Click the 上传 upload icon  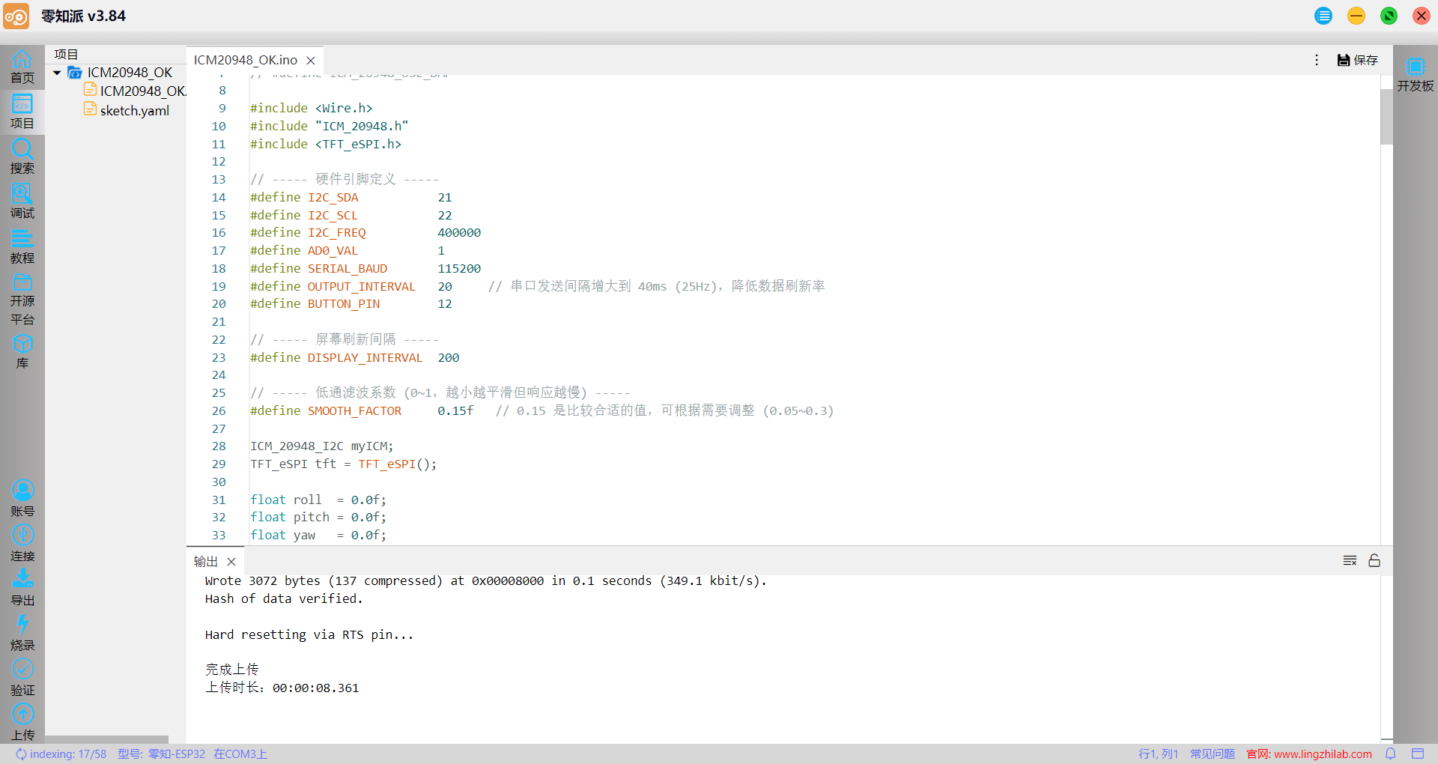coord(22,723)
